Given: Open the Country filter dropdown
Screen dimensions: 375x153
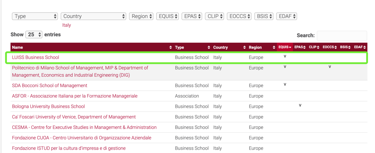Looking at the screenshot, I should coord(93,16).
